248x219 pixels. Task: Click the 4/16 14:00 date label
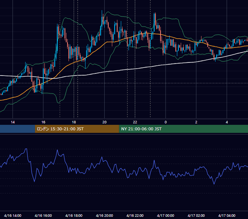pos(13,215)
